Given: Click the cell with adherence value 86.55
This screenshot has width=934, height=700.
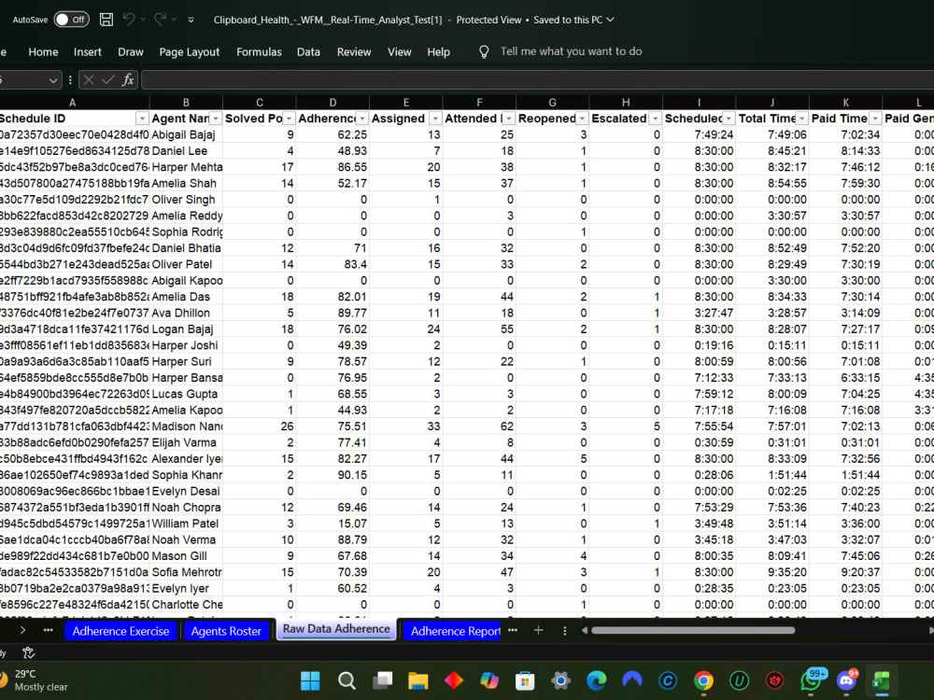Looking at the screenshot, I should pyautogui.click(x=333, y=167).
